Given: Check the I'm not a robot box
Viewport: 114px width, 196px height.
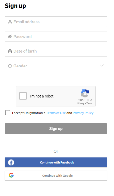Looking at the screenshot, I should click(x=23, y=96).
